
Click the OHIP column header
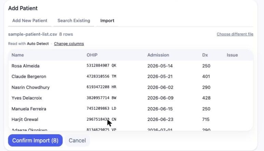click(x=92, y=55)
